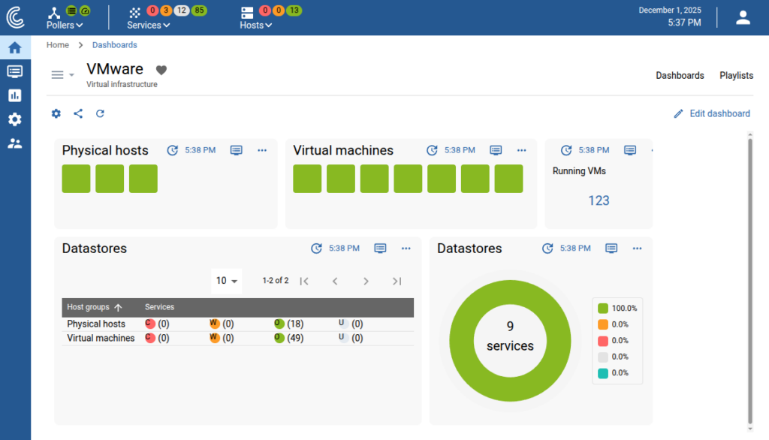Switch to the Playlists tab
The width and height of the screenshot is (769, 440).
click(736, 75)
